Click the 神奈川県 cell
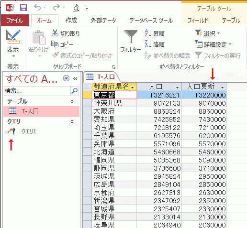Image resolution: width=247 pixels, height=228 pixels. coord(114,103)
